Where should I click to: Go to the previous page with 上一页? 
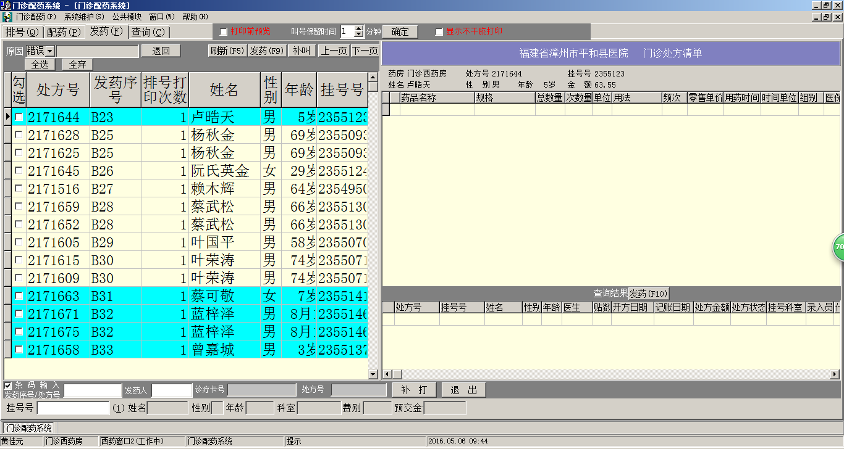(x=334, y=51)
